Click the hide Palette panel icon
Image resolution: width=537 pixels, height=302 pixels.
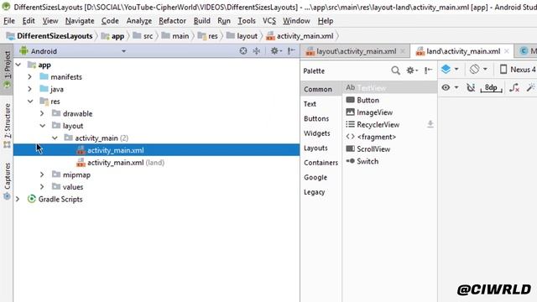(428, 70)
